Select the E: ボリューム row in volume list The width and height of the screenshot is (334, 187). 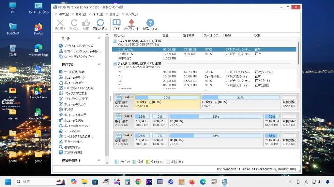tap(126, 54)
